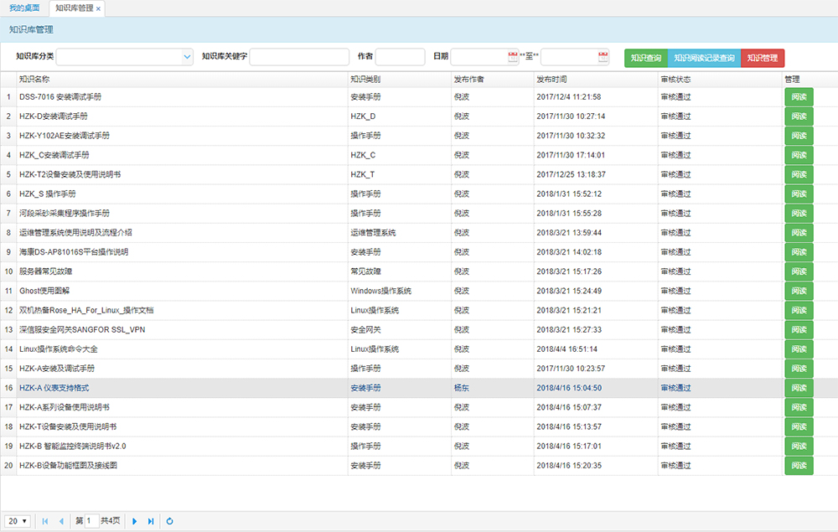The width and height of the screenshot is (838, 532).
Task: Open the page size selector showing 20
Action: [x=18, y=521]
